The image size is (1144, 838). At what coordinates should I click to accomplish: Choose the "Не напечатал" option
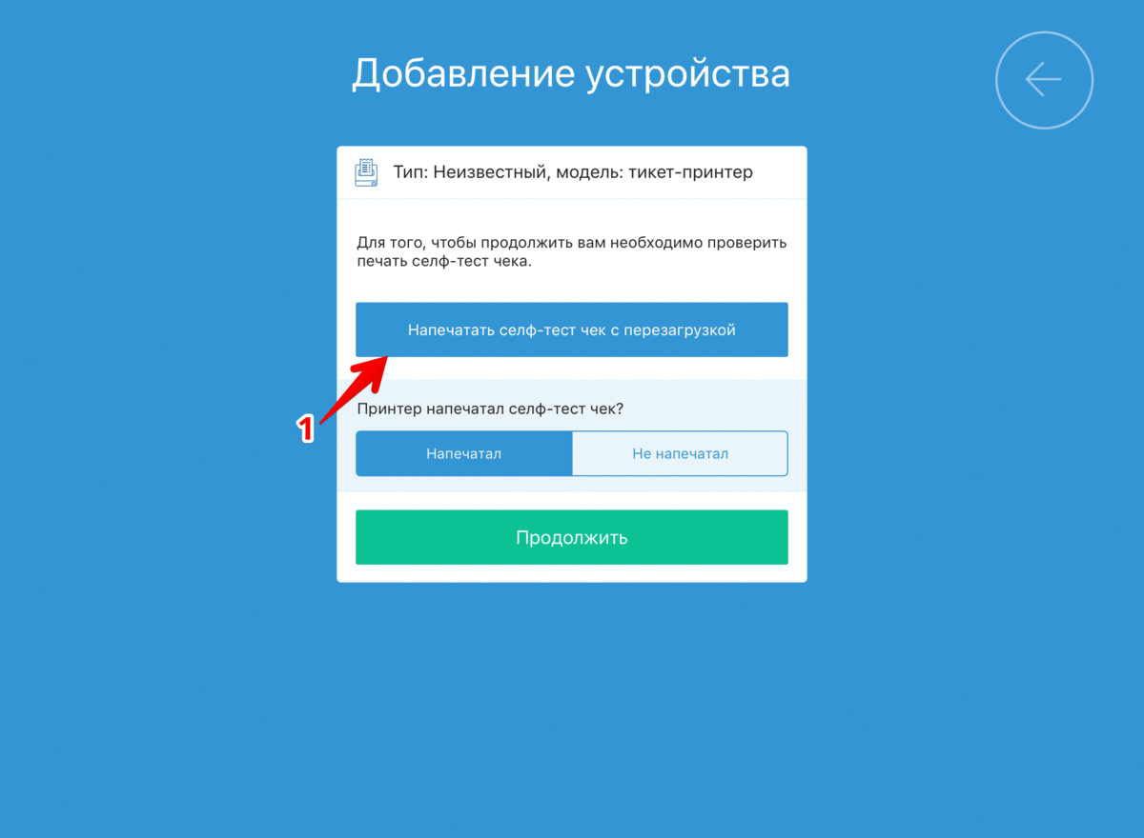pyautogui.click(x=680, y=453)
